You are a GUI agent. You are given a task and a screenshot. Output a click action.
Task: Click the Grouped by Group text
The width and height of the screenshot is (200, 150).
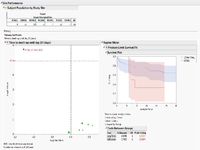click(x=113, y=124)
